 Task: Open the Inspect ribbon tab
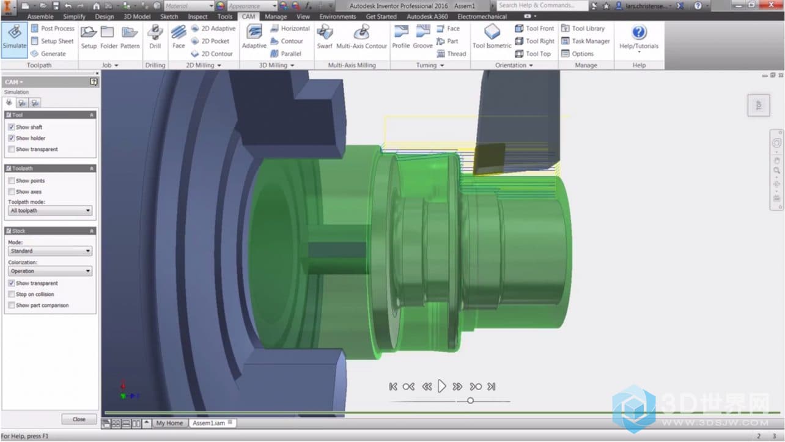click(197, 17)
